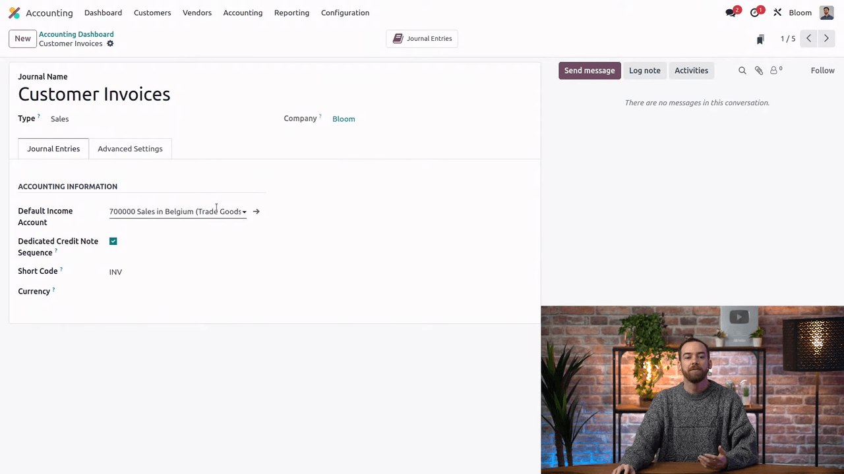Open the discuss messages chat icon

click(x=731, y=13)
